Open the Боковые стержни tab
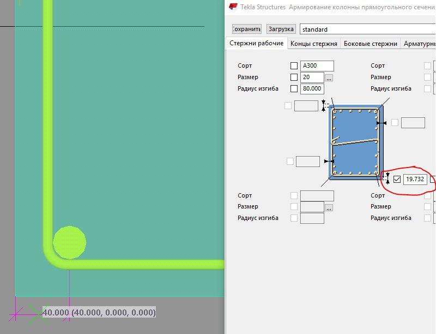436x334 pixels. coord(371,44)
